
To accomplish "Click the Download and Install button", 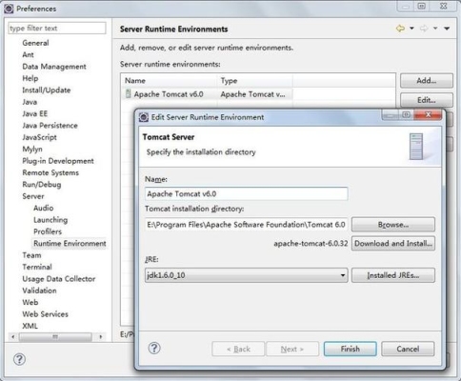I will click(393, 244).
